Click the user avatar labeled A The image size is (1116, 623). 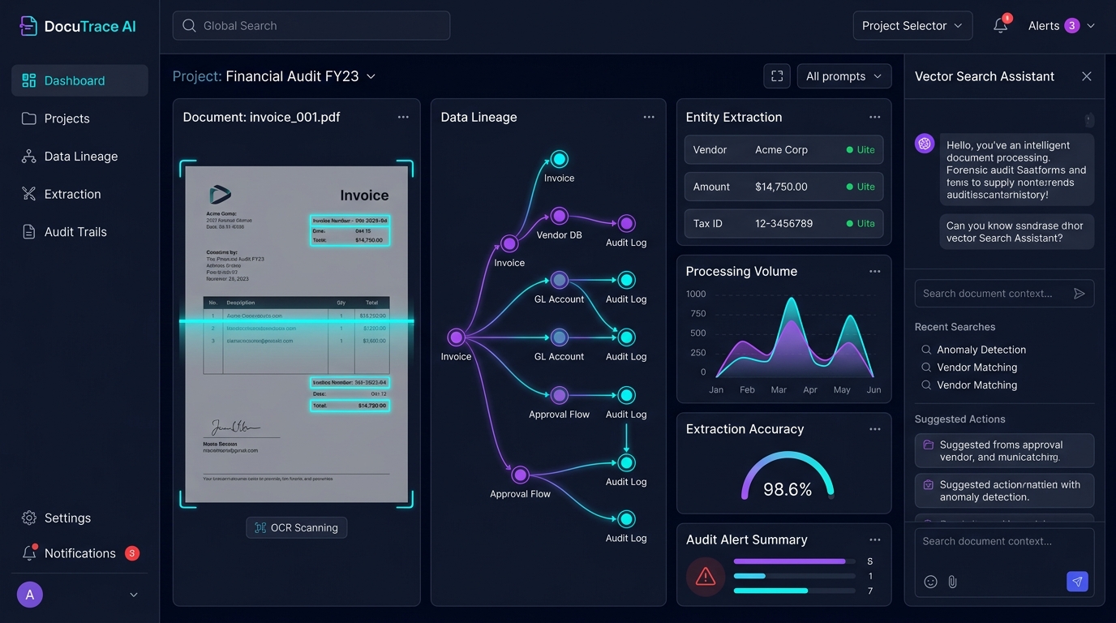[x=30, y=595]
